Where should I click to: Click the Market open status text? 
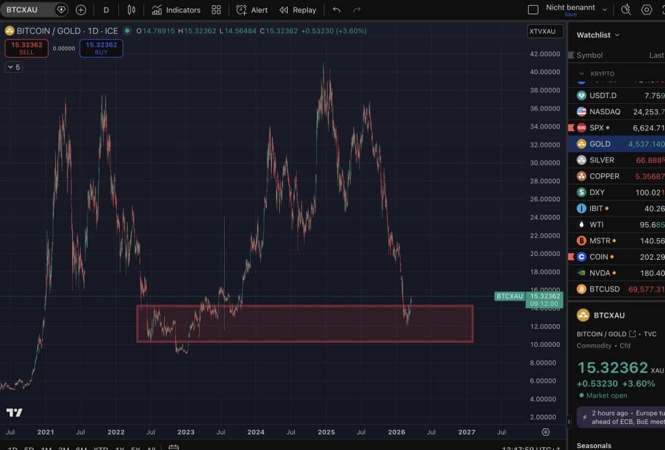point(607,395)
